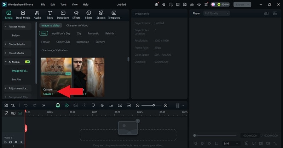Click Create link on Custom card
This screenshot has height=148, width=283.
[48, 94]
